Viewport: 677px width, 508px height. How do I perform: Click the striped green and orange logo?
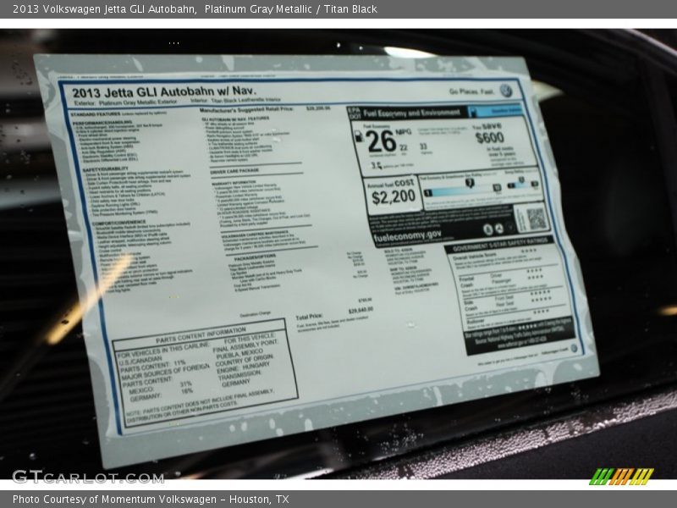point(621,477)
